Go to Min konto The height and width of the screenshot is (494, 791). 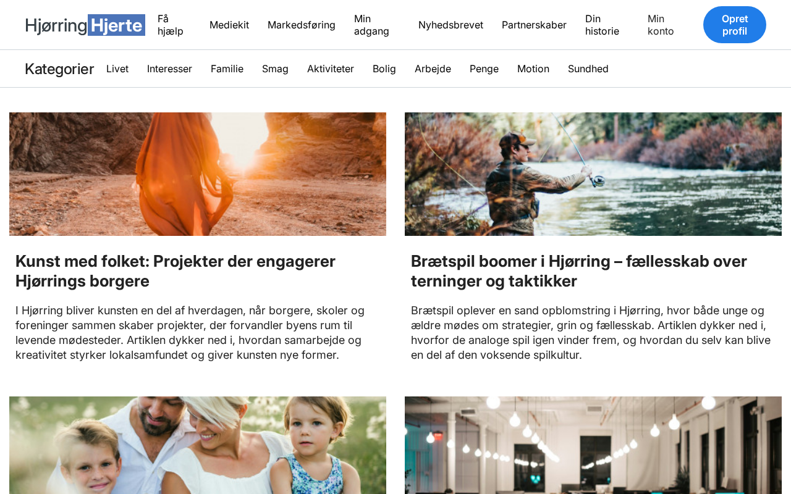(661, 25)
